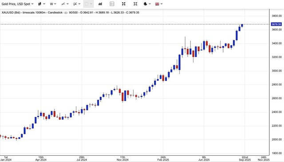The width and height of the screenshot is (284, 162).
Task: Click the current price tag 3679.35
Action: [276, 24]
